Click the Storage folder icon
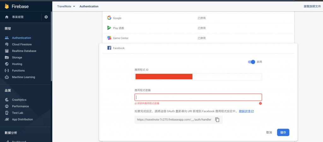This screenshot has height=142, width=323. click(7, 57)
